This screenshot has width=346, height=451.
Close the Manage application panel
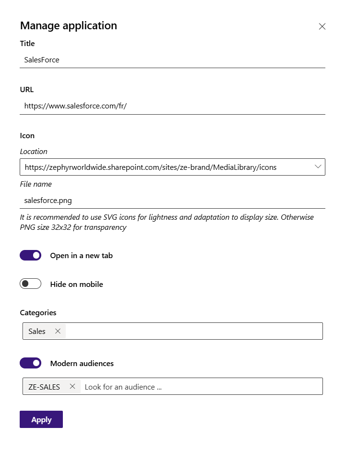click(322, 26)
